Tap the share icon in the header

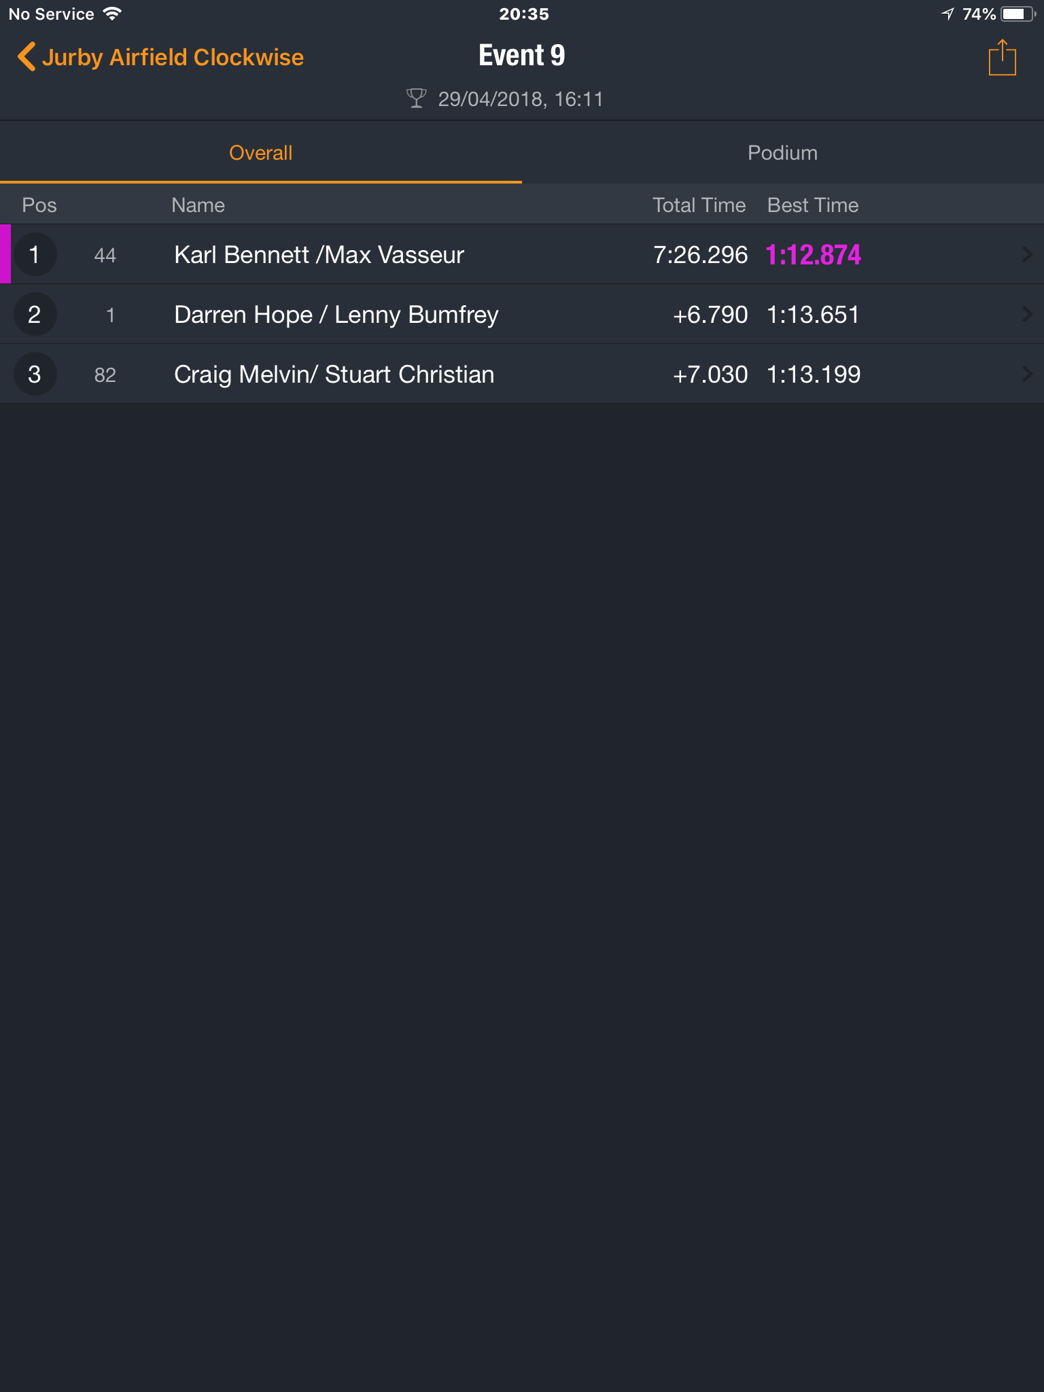[1002, 58]
